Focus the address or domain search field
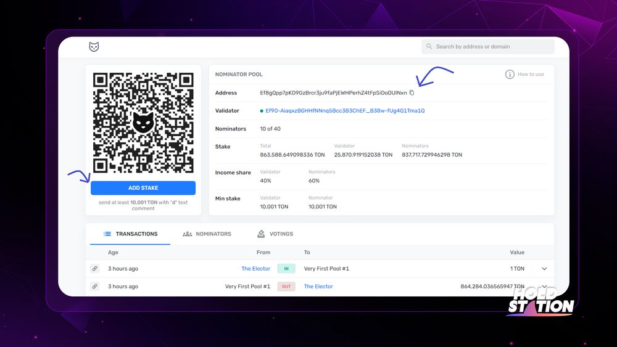Viewport: 617px width, 347px height. pyautogui.click(x=488, y=46)
